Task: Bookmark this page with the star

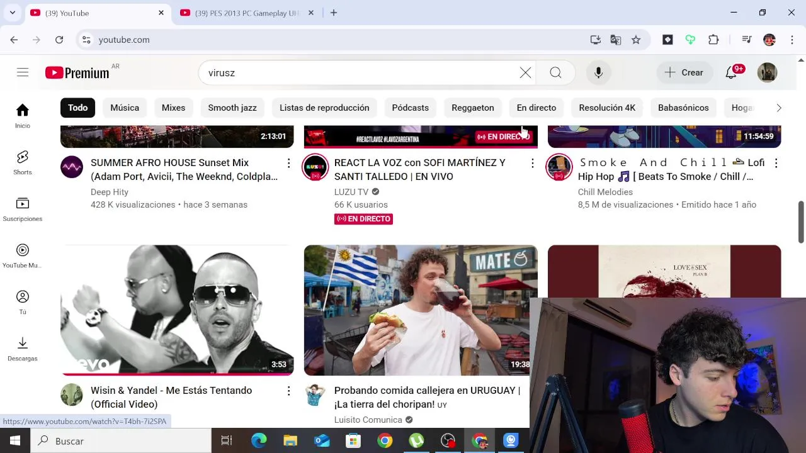Action: [x=636, y=40]
